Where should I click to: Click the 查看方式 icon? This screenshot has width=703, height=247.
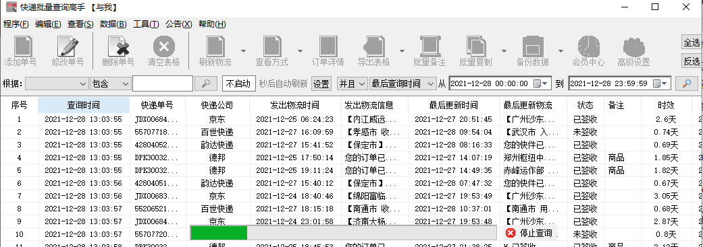[271, 46]
